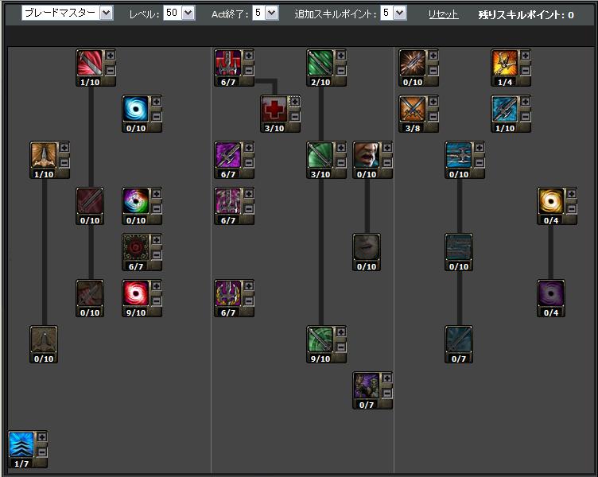Screen dimensions: 598x477
Task: Add a point to the golden vortex 0/4 skill
Action: coord(572,194)
